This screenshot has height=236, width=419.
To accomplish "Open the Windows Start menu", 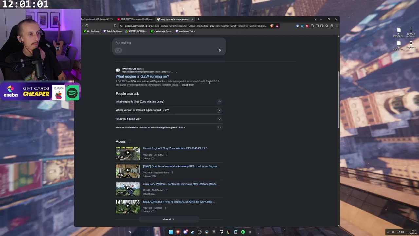I will tap(171, 232).
